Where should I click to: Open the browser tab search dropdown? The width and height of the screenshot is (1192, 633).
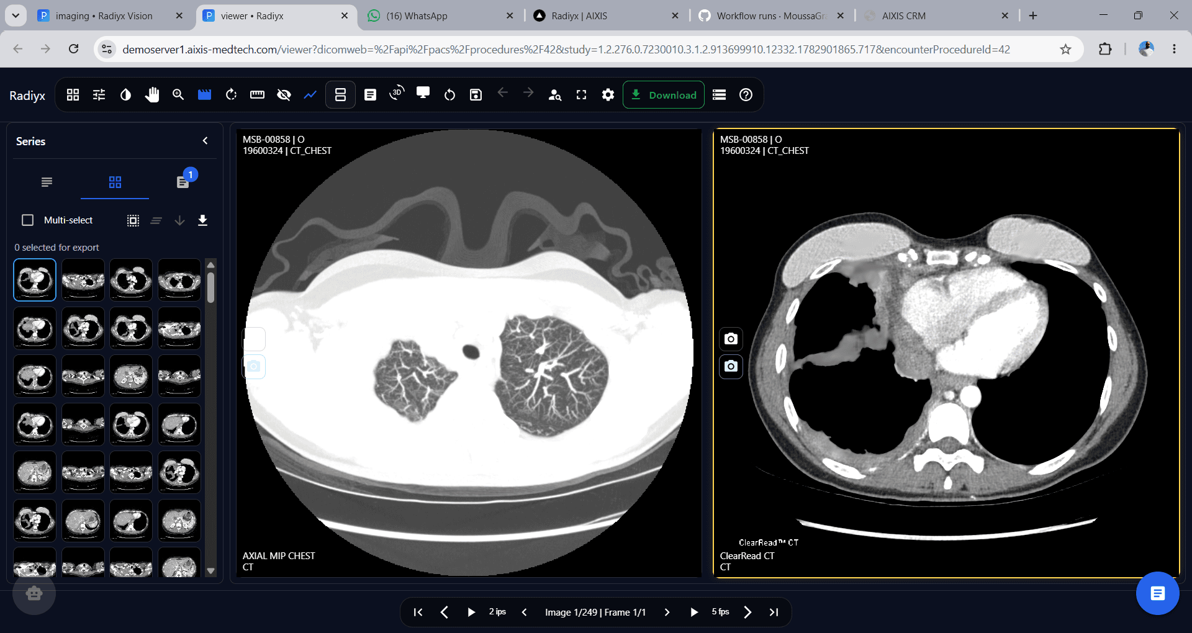[x=16, y=16]
